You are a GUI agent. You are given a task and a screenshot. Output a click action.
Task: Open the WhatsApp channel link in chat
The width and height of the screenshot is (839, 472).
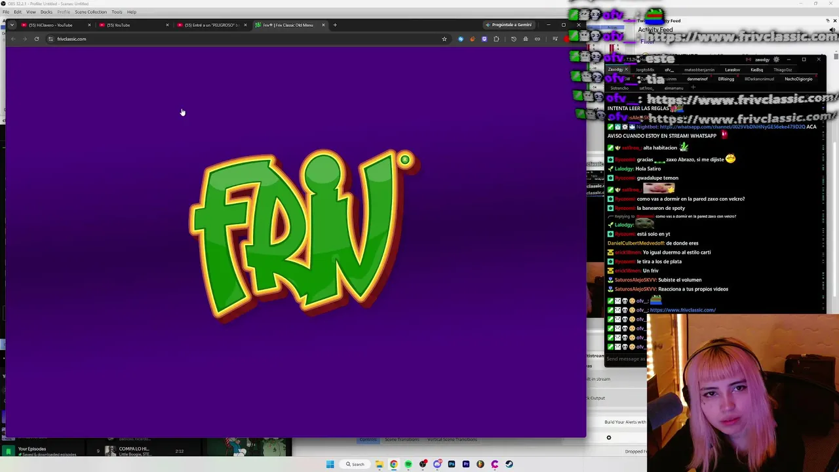[x=732, y=127]
